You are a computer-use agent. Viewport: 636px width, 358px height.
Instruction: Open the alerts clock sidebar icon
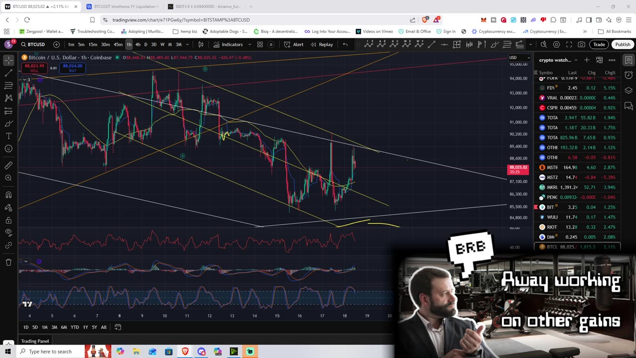(x=629, y=75)
